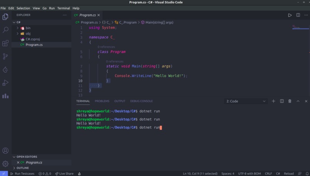
Task: Open the Search view in activity bar
Action: pos(5,30)
